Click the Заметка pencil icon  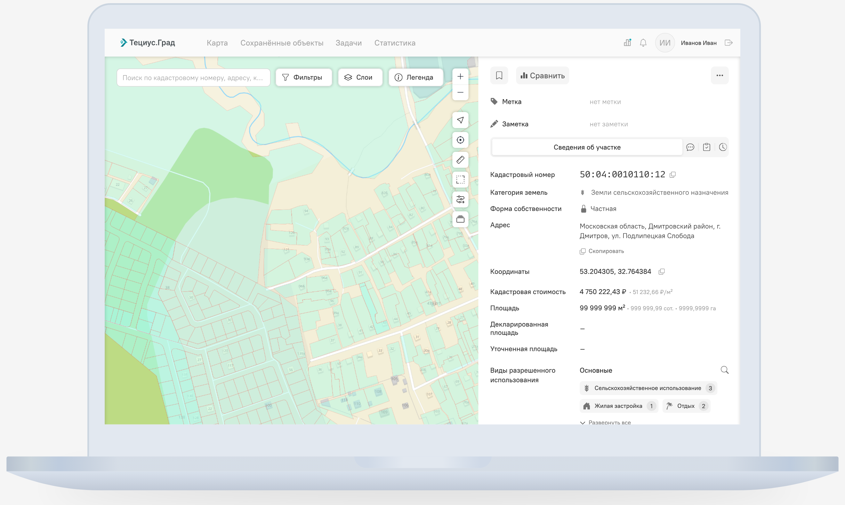(494, 124)
